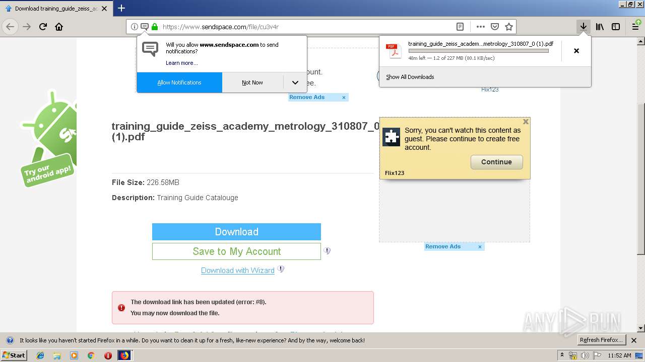Open Windows Explorer folder in taskbar

(x=57, y=355)
